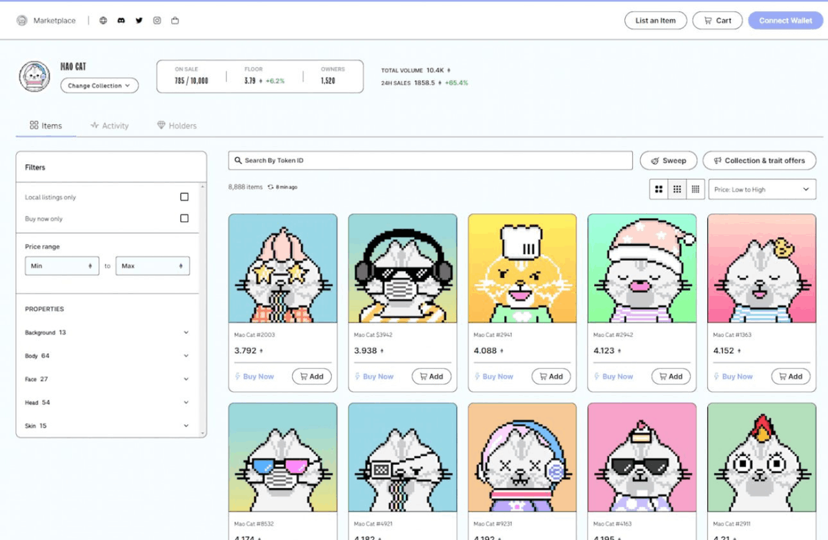This screenshot has height=540, width=828.
Task: Open Mao Cat #1363 duck cat image
Action: (762, 268)
